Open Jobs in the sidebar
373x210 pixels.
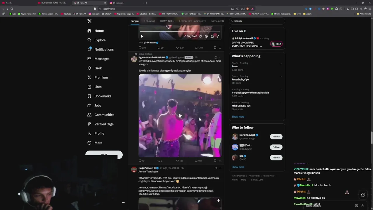[94, 105]
